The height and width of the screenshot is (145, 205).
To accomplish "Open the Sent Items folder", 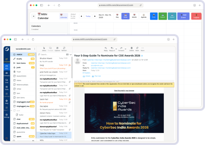I will 21,63.
